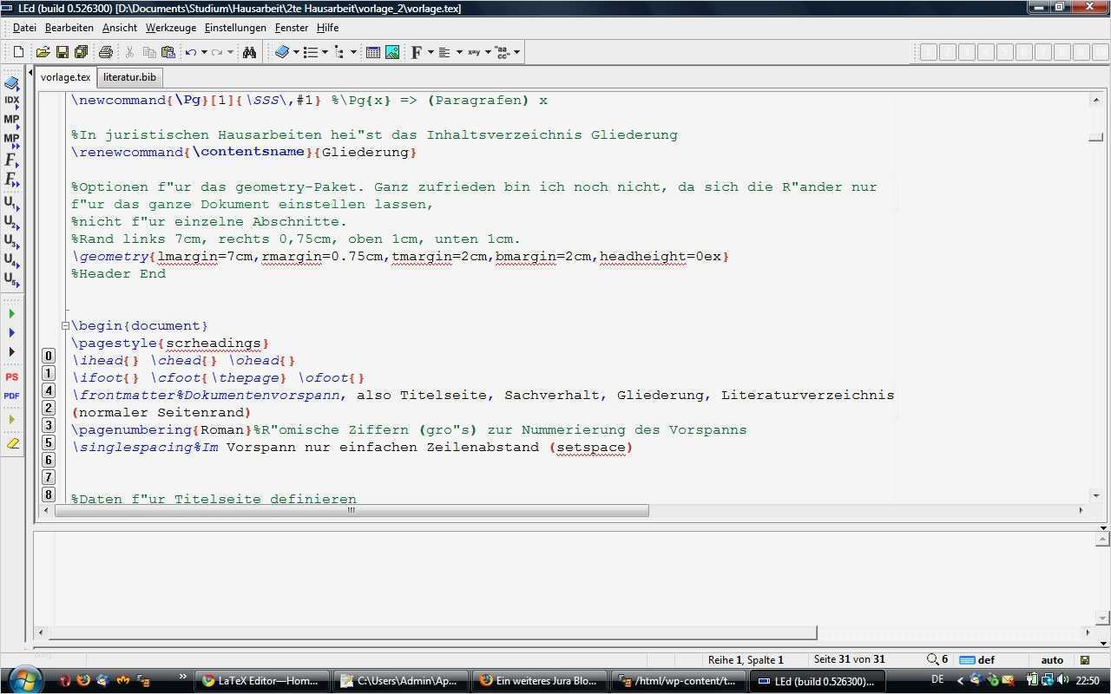This screenshot has height=694, width=1111.
Task: Click the binoculars Find icon
Action: pos(250,52)
